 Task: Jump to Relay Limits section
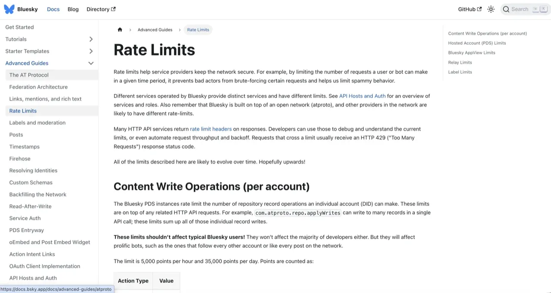pos(460,62)
